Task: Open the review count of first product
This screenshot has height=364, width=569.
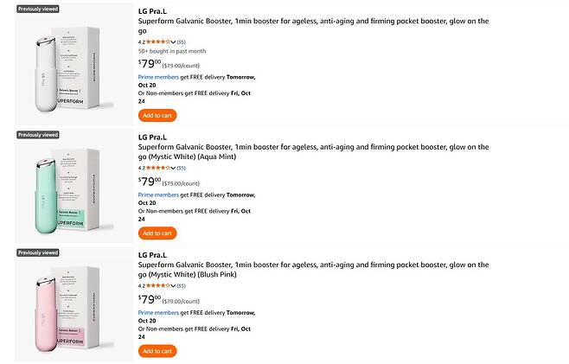Action: click(182, 42)
